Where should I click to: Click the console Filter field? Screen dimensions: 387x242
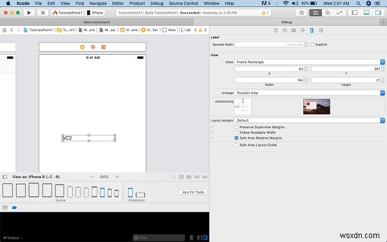159,237
